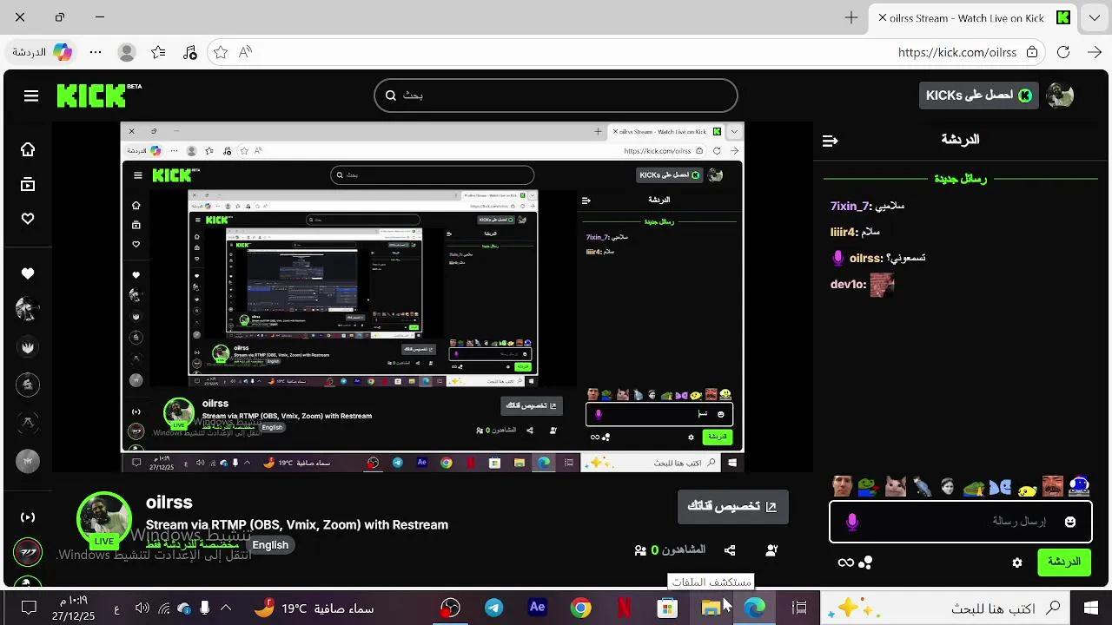Insert the man face emote
Image resolution: width=1112 pixels, height=625 pixels.
[x=842, y=486]
